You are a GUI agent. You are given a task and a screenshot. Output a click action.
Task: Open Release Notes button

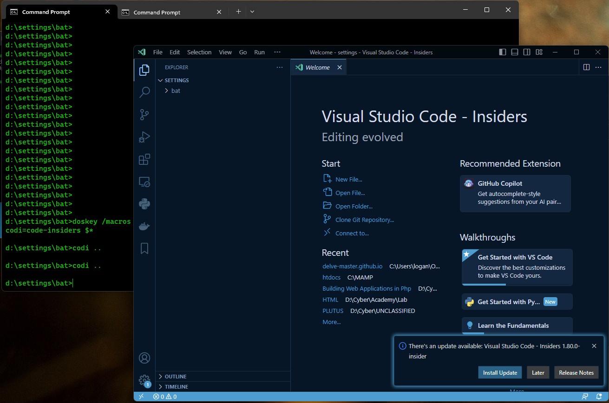coord(576,372)
